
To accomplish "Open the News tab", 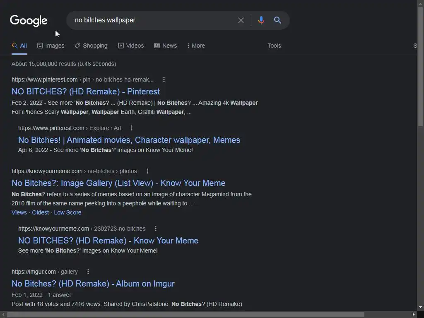I will point(166,46).
